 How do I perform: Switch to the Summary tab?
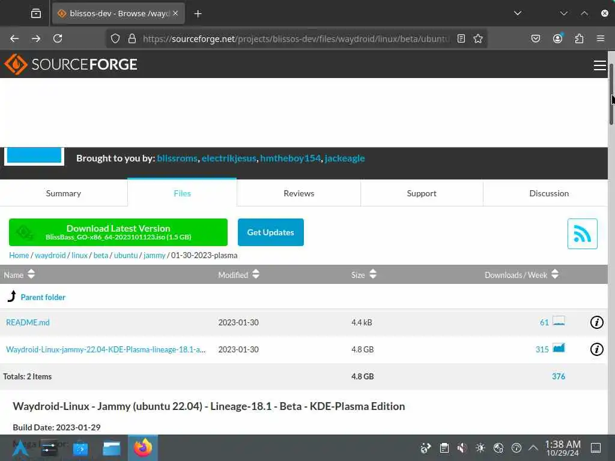(x=64, y=193)
